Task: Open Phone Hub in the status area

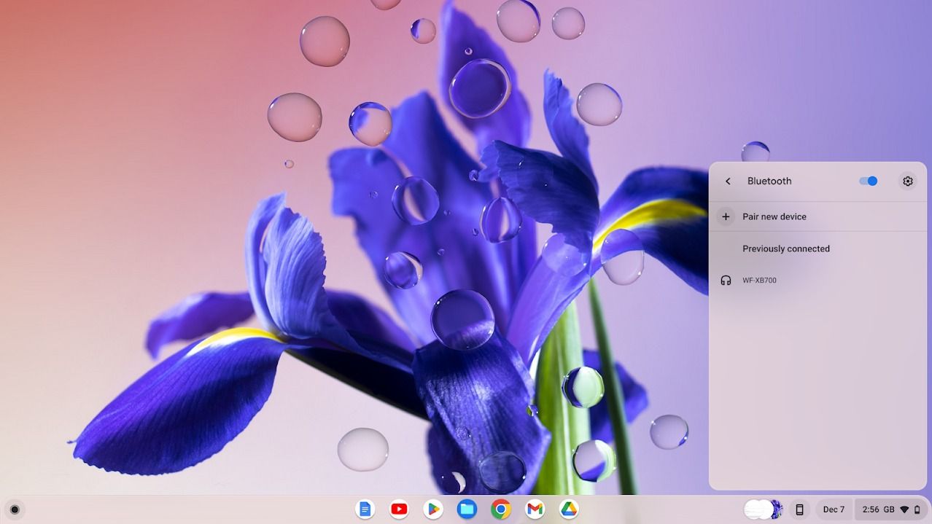Action: 800,509
